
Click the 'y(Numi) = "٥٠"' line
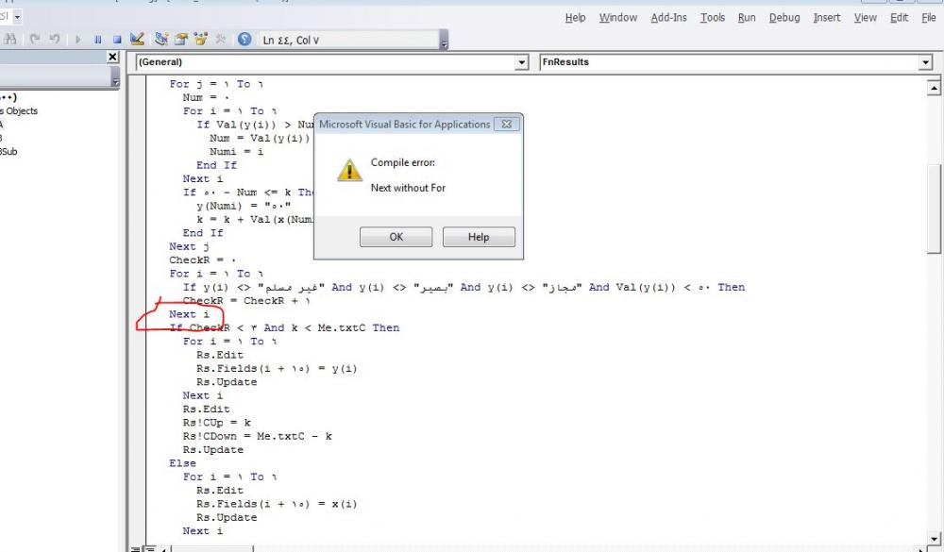pos(244,206)
